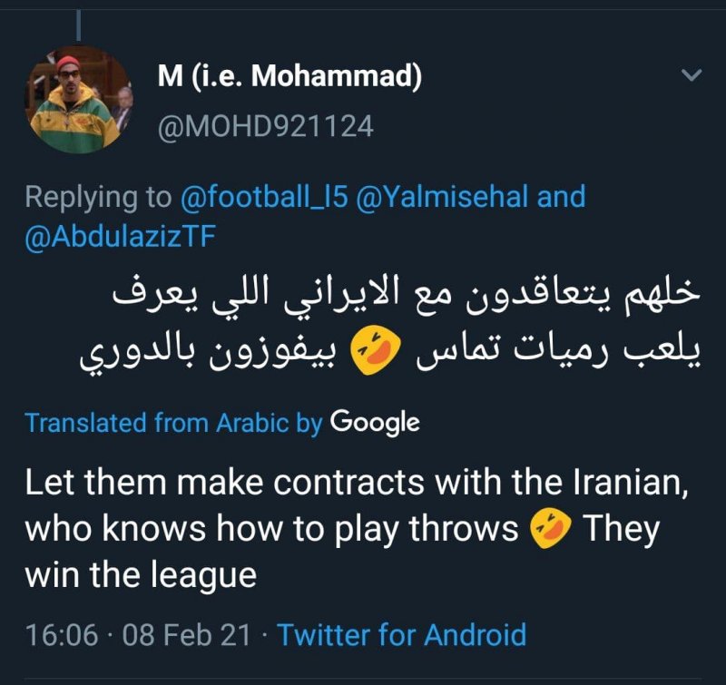Open the display name M (i.e. Mohammad)

click(x=289, y=77)
